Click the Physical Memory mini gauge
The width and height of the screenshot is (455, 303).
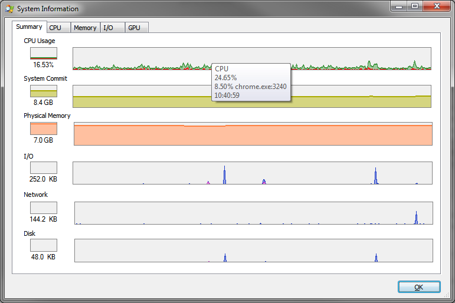pos(44,129)
